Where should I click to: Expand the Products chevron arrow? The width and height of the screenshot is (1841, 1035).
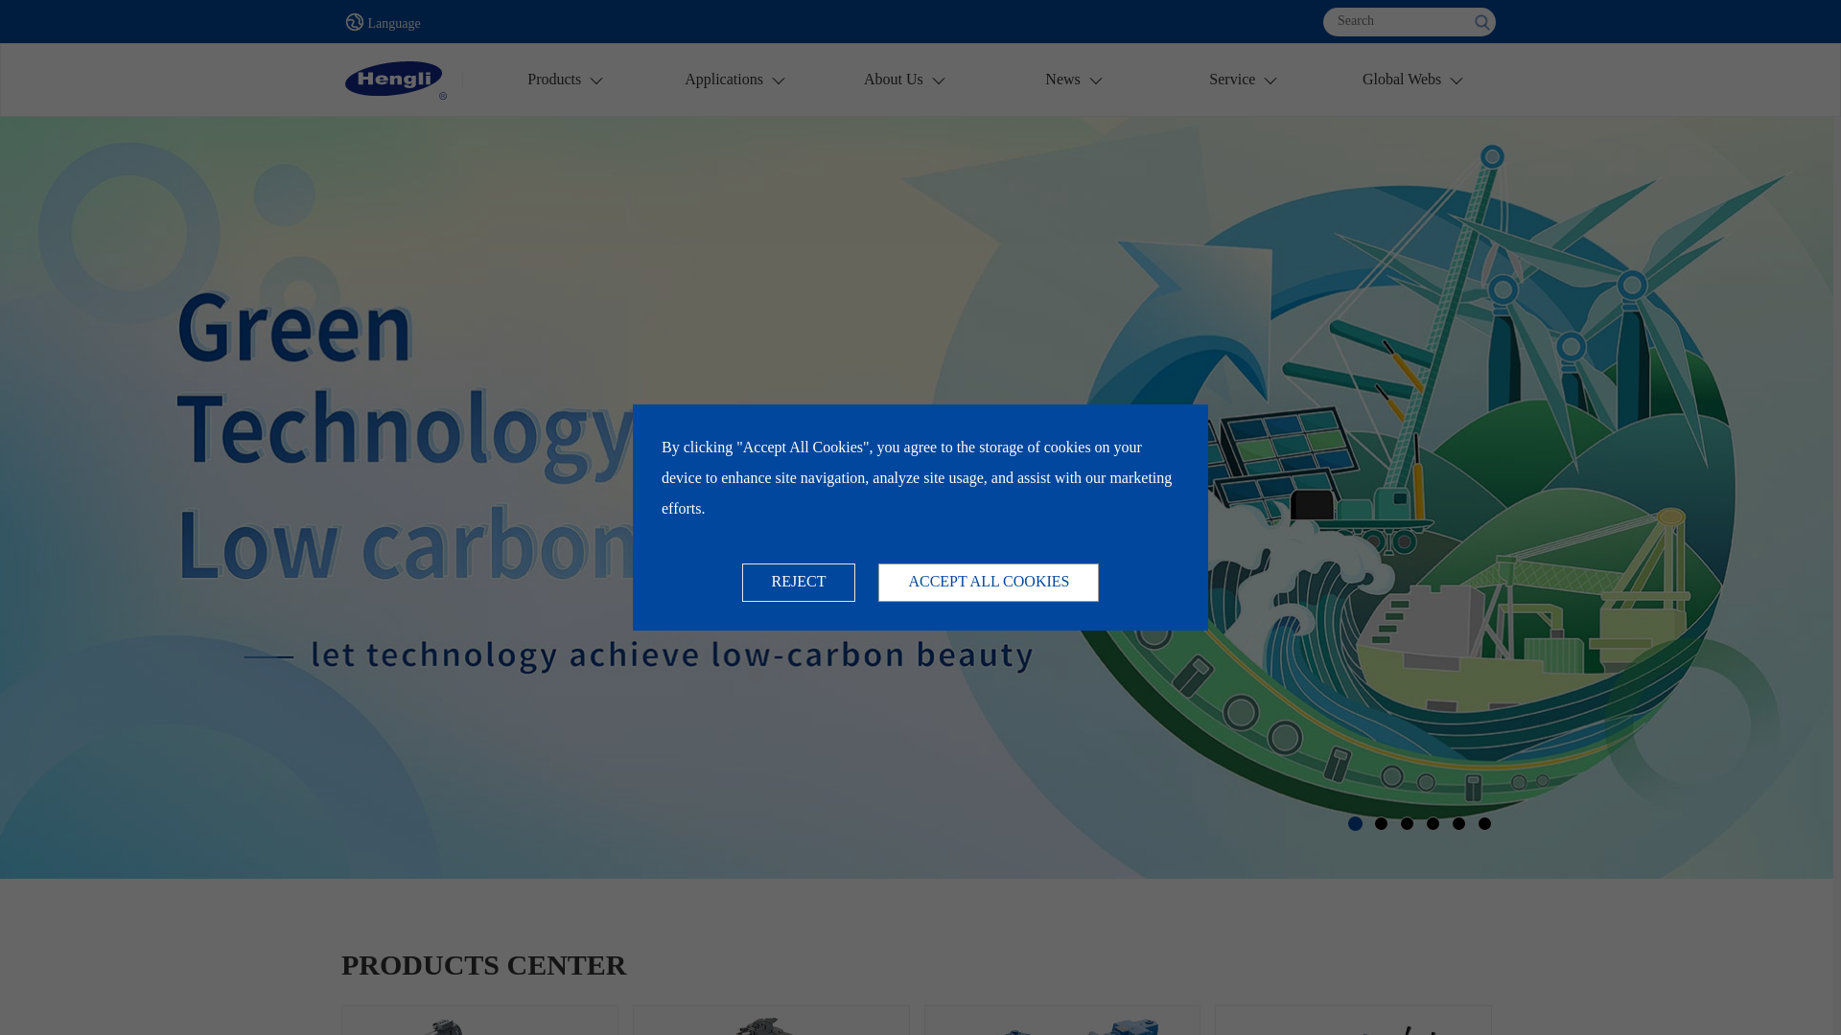click(596, 81)
